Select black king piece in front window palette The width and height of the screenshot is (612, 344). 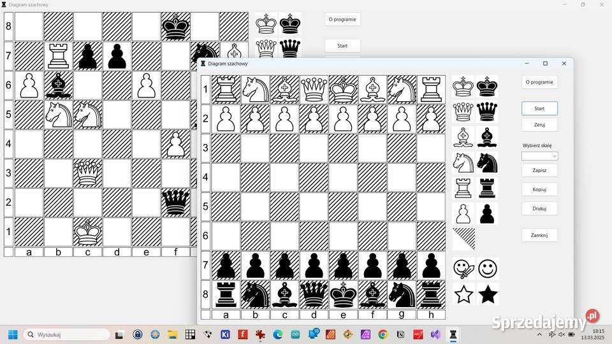(x=487, y=86)
